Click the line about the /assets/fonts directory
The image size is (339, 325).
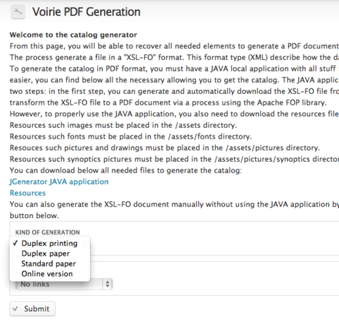[131, 137]
